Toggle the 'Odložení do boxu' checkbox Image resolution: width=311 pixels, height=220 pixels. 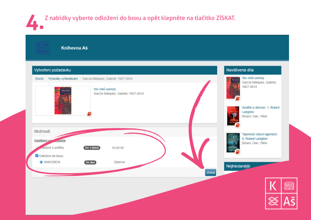pyautogui.click(x=37, y=156)
